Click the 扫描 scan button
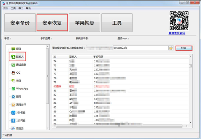The image size is (201, 139). (184, 48)
